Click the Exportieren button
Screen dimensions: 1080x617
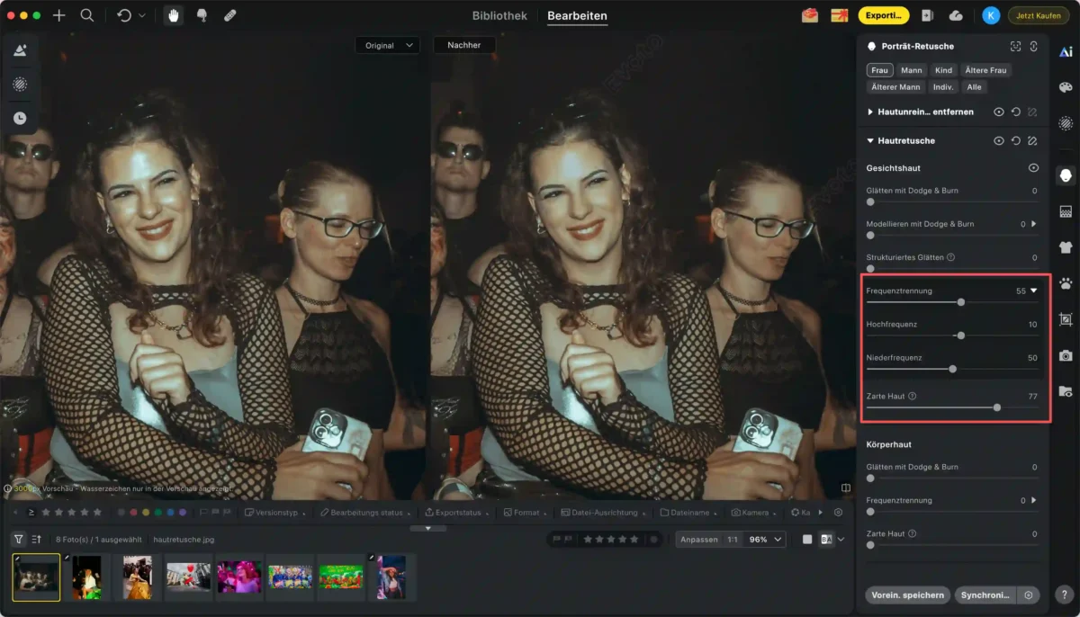pyautogui.click(x=883, y=15)
